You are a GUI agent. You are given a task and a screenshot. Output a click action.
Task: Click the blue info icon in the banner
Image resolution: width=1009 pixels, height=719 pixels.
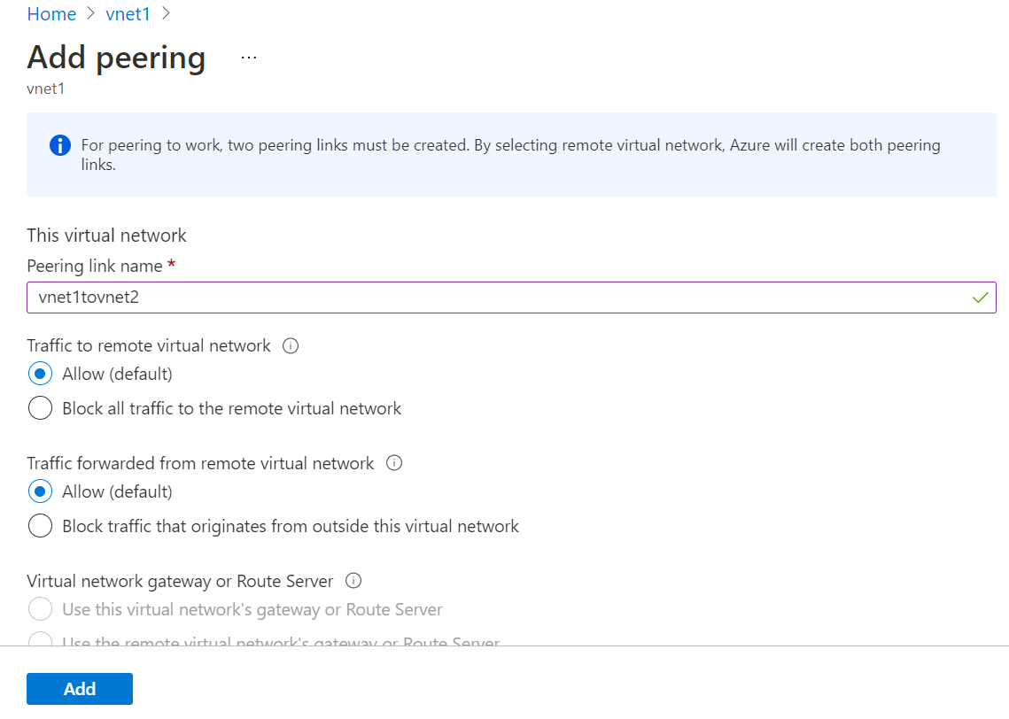tap(60, 145)
